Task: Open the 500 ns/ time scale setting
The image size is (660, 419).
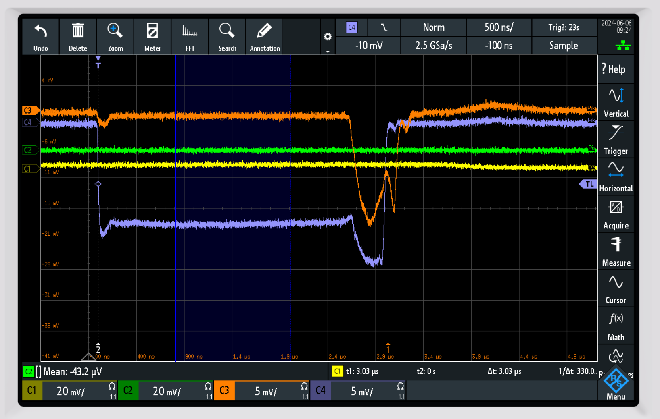Action: click(499, 27)
